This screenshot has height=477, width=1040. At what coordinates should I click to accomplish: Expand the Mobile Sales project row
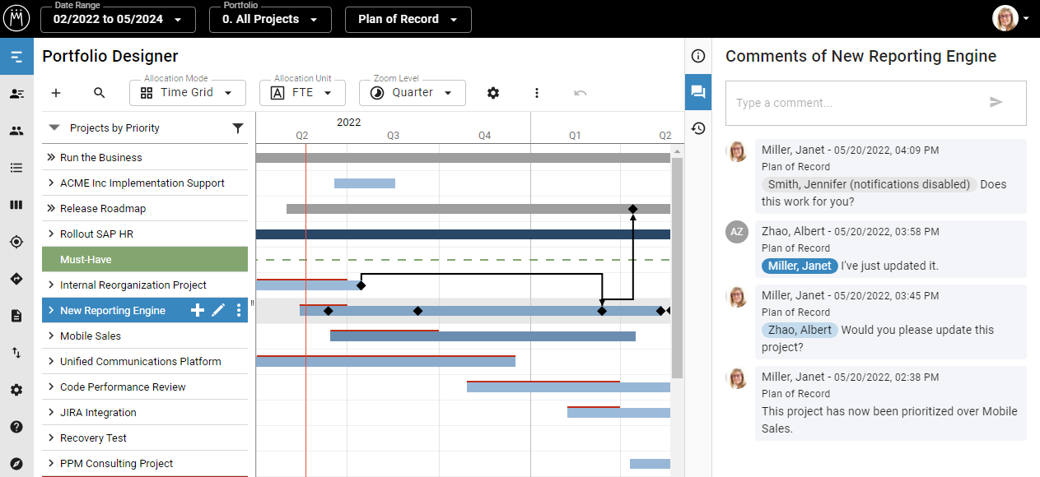click(x=51, y=336)
